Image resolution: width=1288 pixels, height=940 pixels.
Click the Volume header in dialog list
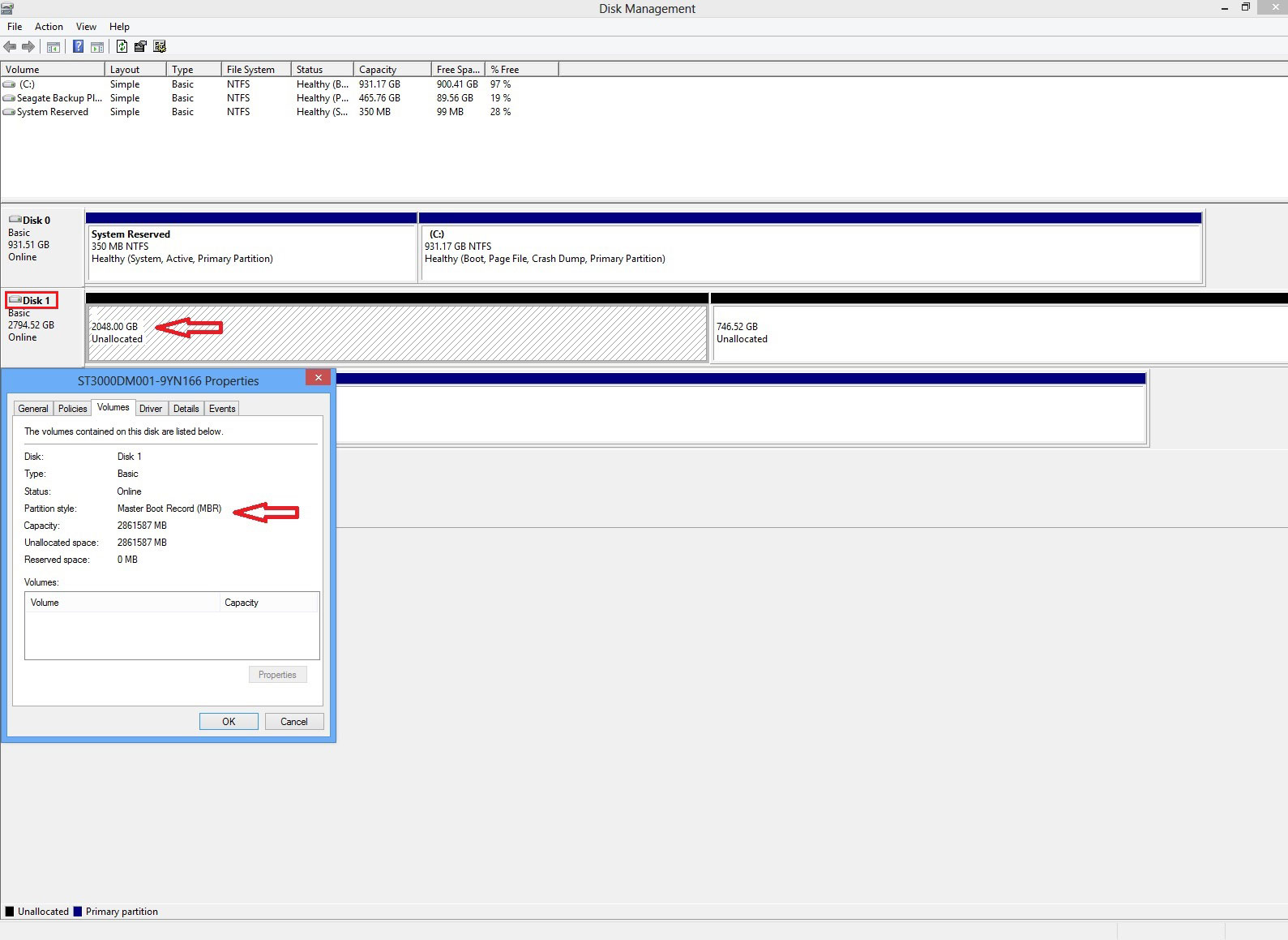(122, 603)
